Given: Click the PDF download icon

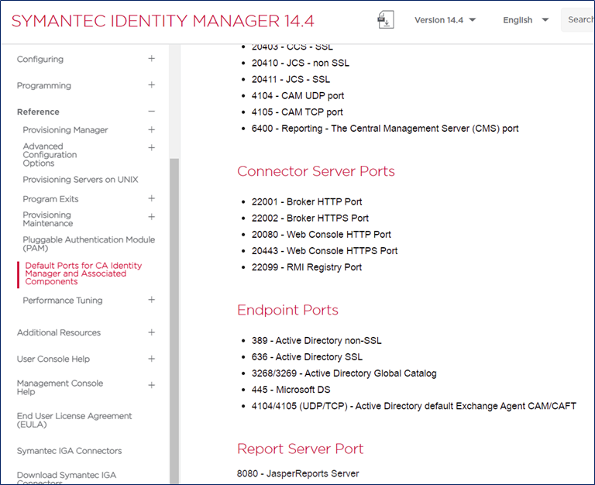Looking at the screenshot, I should (385, 19).
